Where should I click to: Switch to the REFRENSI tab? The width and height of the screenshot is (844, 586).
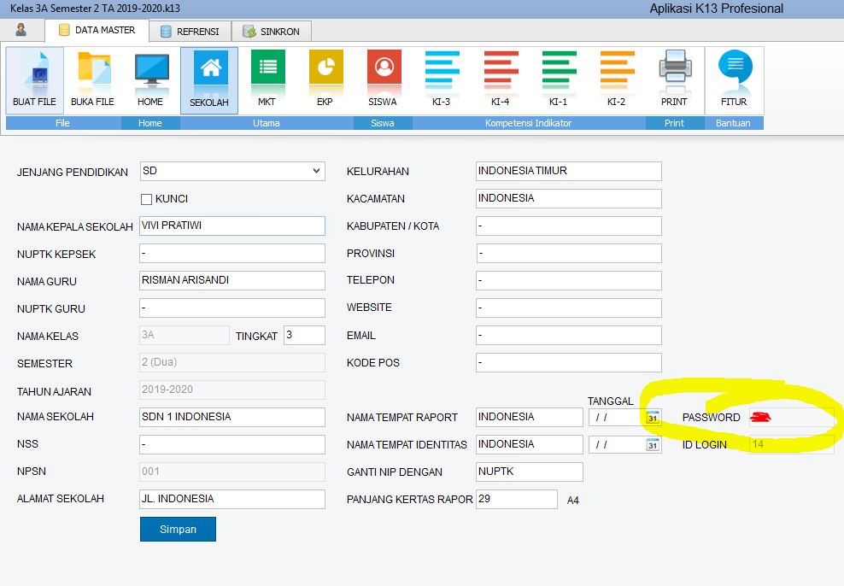[x=190, y=32]
